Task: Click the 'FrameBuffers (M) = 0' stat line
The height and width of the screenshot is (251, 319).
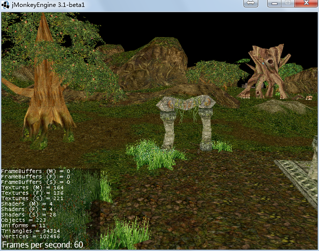Action: click(x=36, y=171)
